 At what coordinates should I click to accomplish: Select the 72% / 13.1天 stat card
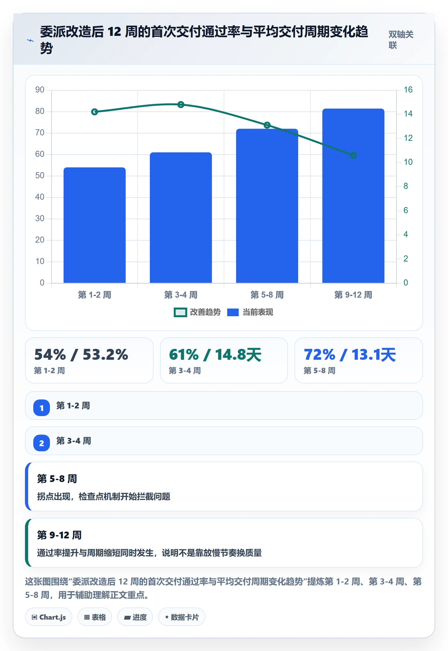(x=359, y=360)
